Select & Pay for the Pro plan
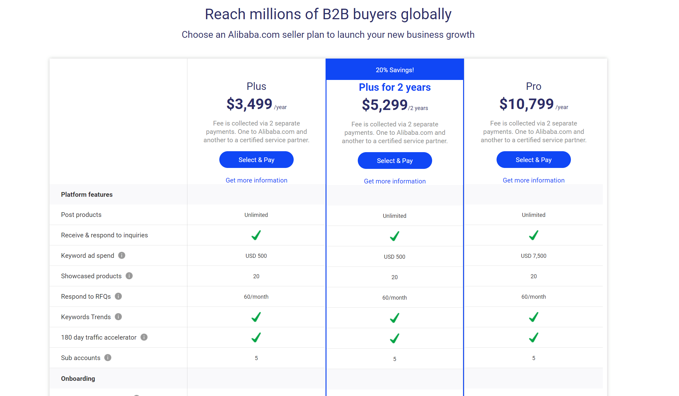This screenshot has height=396, width=679. [x=533, y=160]
